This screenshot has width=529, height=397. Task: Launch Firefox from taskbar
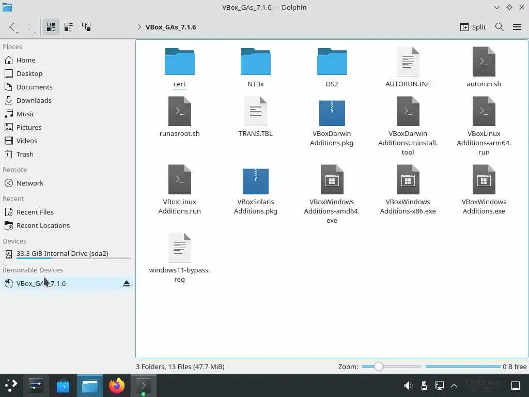[x=117, y=386]
